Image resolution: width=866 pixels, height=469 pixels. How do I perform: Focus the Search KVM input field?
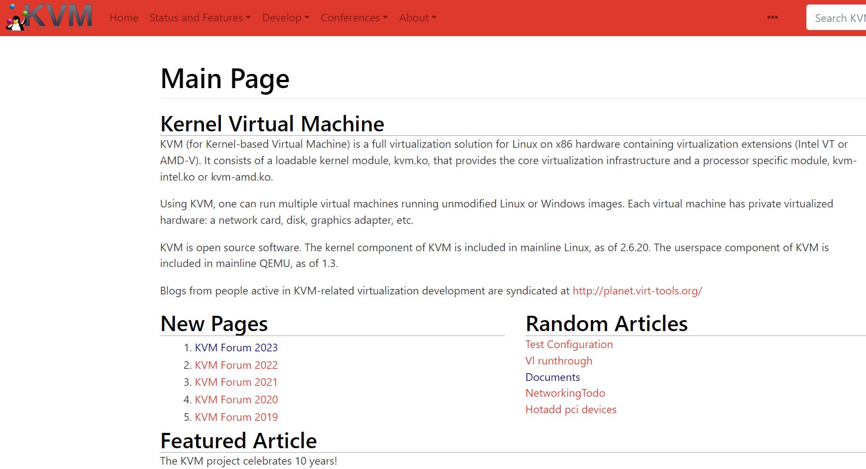(836, 18)
